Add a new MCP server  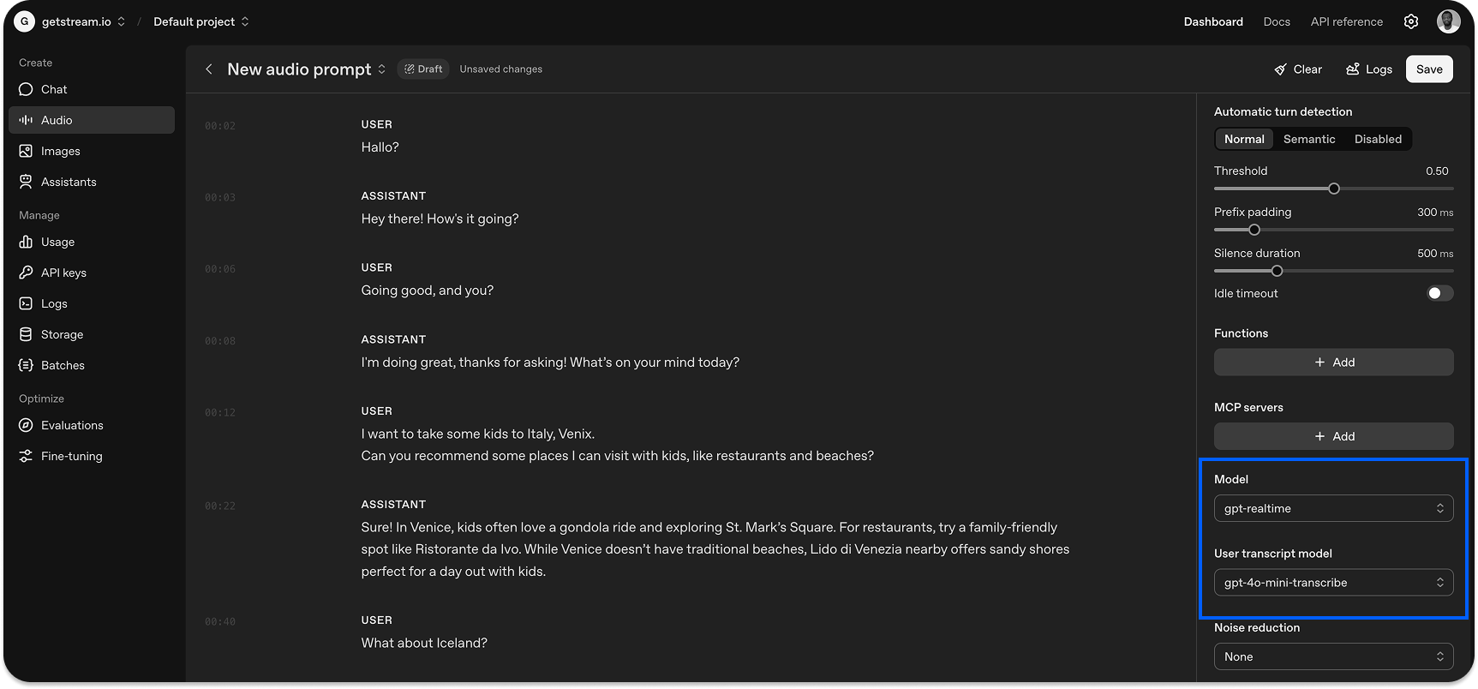point(1333,436)
